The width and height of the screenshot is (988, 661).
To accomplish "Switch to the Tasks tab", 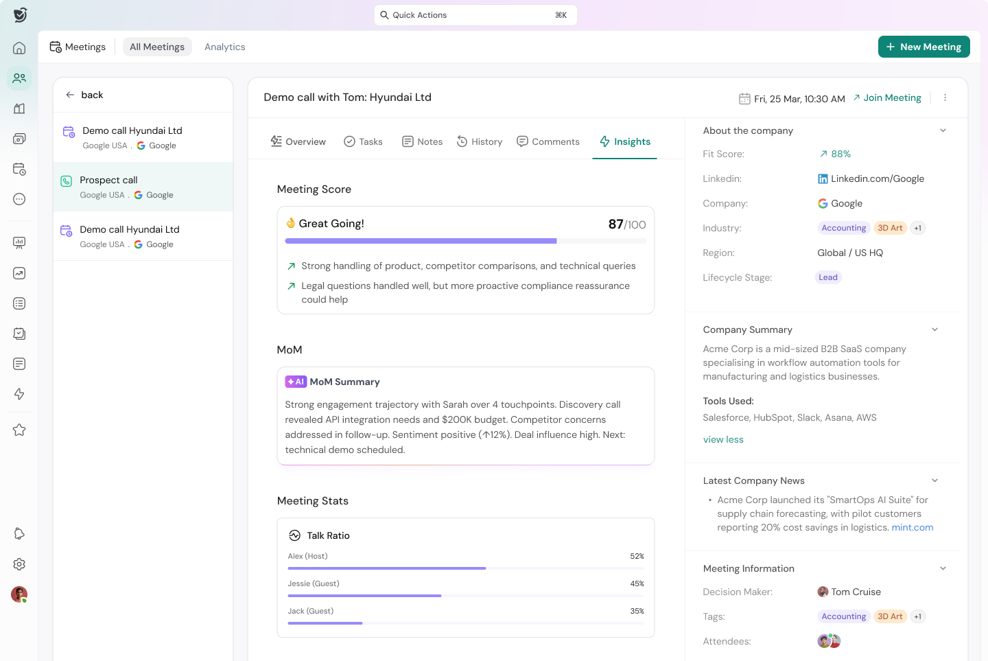I will point(363,141).
